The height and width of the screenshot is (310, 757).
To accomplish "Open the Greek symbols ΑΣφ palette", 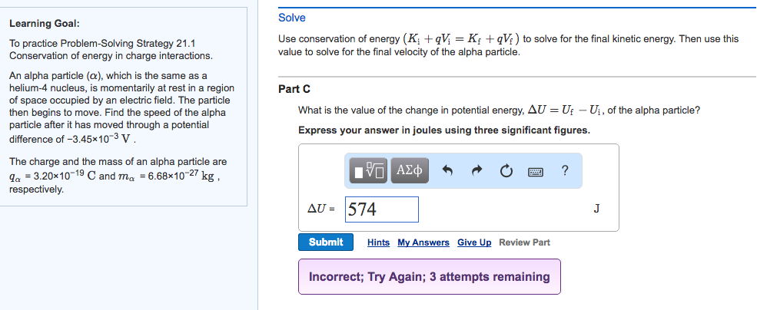I will [x=410, y=170].
